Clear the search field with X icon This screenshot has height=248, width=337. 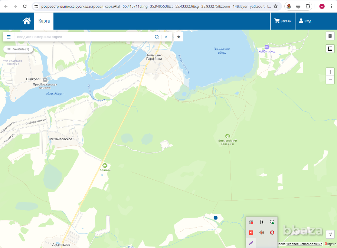(166, 37)
